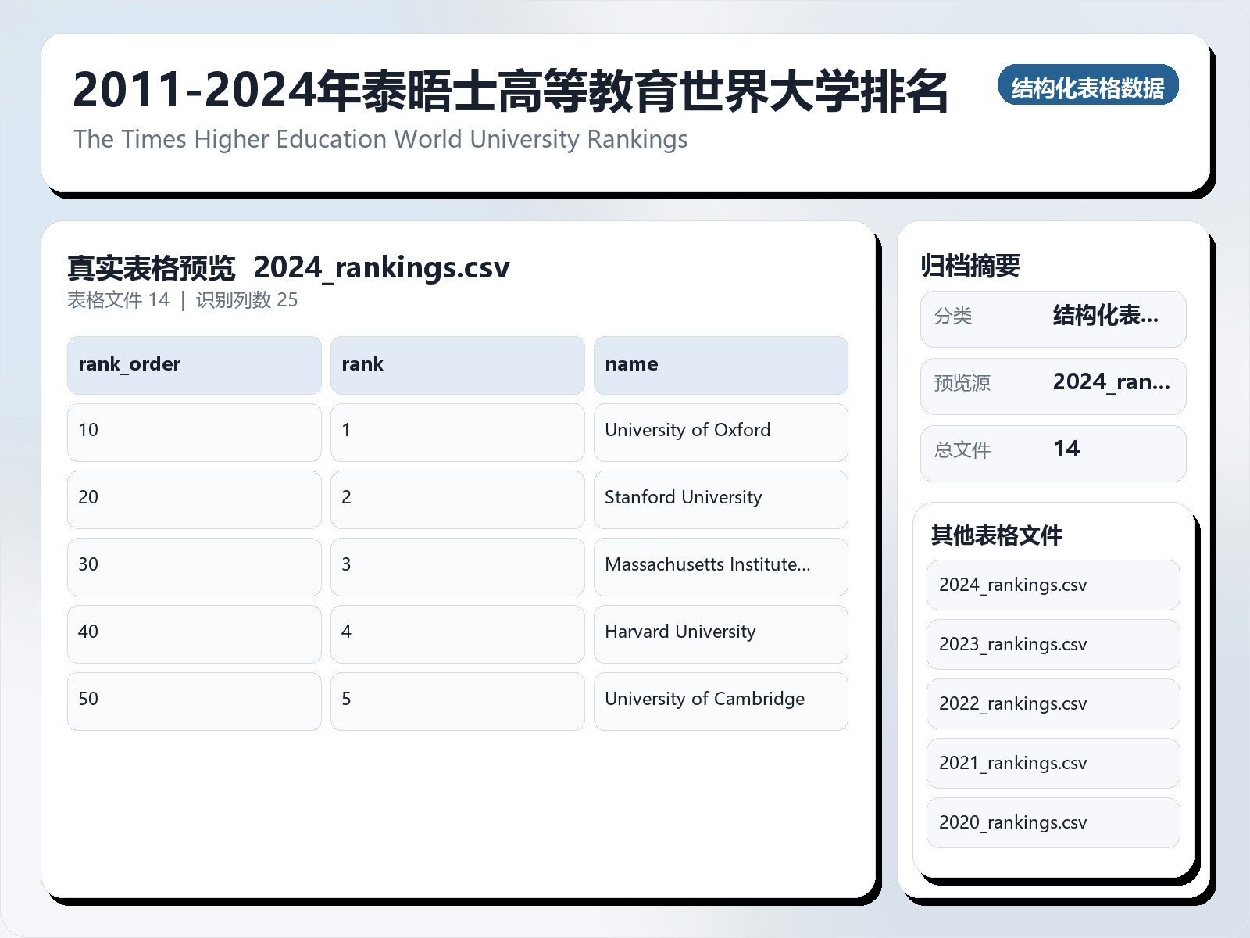Image resolution: width=1250 pixels, height=938 pixels.
Task: Click the rank column header
Action: (x=457, y=364)
